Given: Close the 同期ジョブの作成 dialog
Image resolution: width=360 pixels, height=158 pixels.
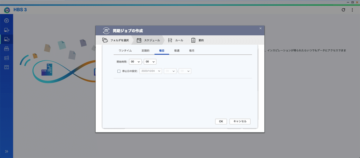Looking at the screenshot, I should (x=260, y=28).
